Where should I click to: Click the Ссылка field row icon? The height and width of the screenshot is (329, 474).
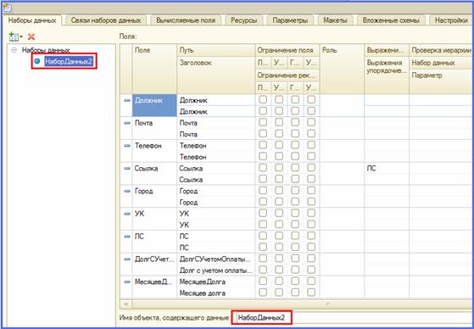(127, 169)
